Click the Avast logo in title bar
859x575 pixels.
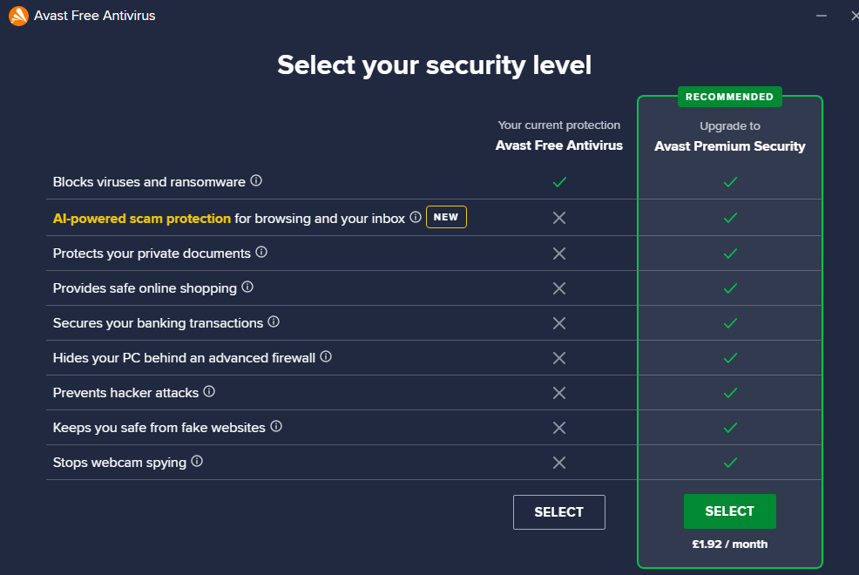tap(18, 16)
